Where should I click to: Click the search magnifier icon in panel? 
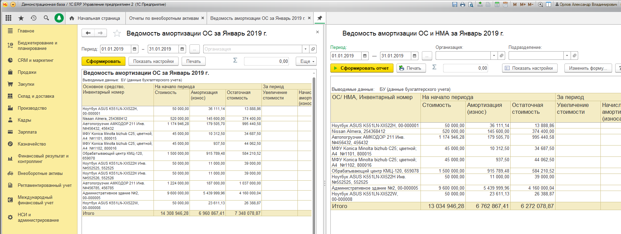point(46,18)
